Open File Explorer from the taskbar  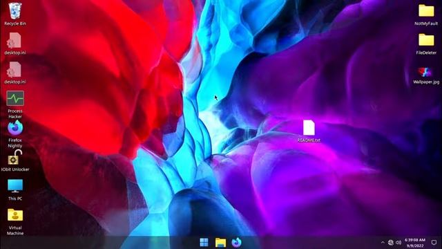point(220,242)
